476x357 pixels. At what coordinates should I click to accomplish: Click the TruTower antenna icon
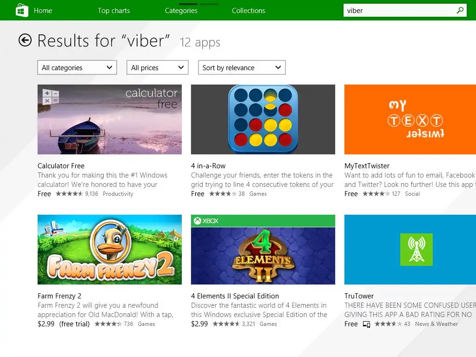coord(416,250)
